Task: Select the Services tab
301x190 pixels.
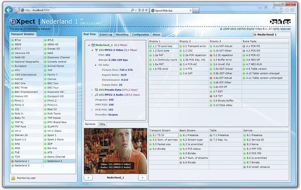Action: tap(90, 124)
